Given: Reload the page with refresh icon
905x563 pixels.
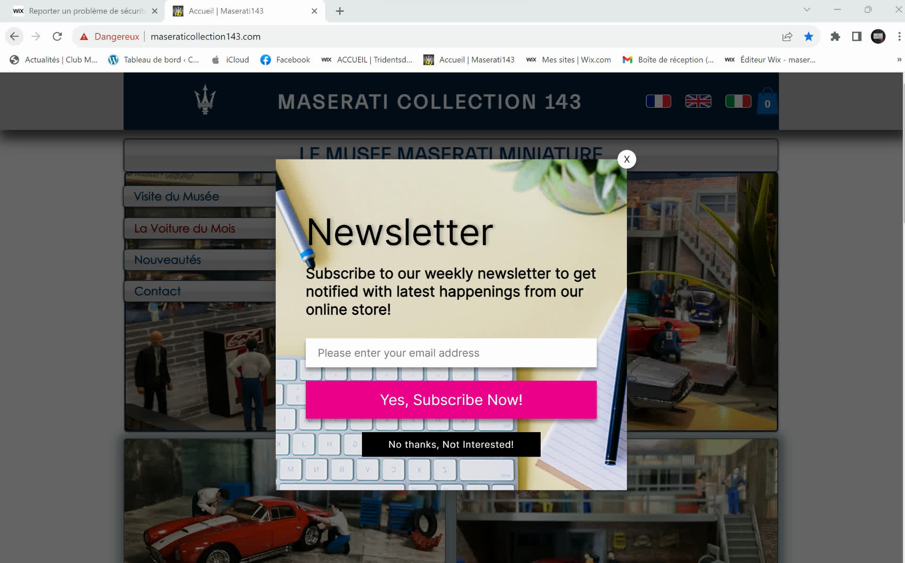Looking at the screenshot, I should [57, 37].
